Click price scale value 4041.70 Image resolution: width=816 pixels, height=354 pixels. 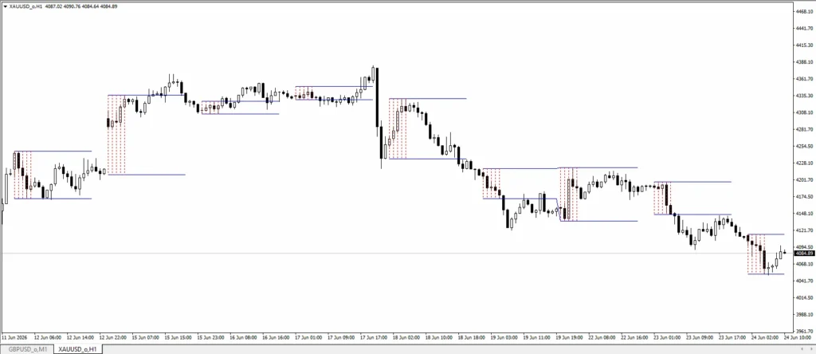805,281
